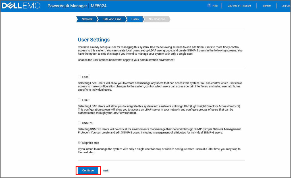Click the LDAP description paragraph
The image size is (291, 178).
pyautogui.click(x=159, y=109)
